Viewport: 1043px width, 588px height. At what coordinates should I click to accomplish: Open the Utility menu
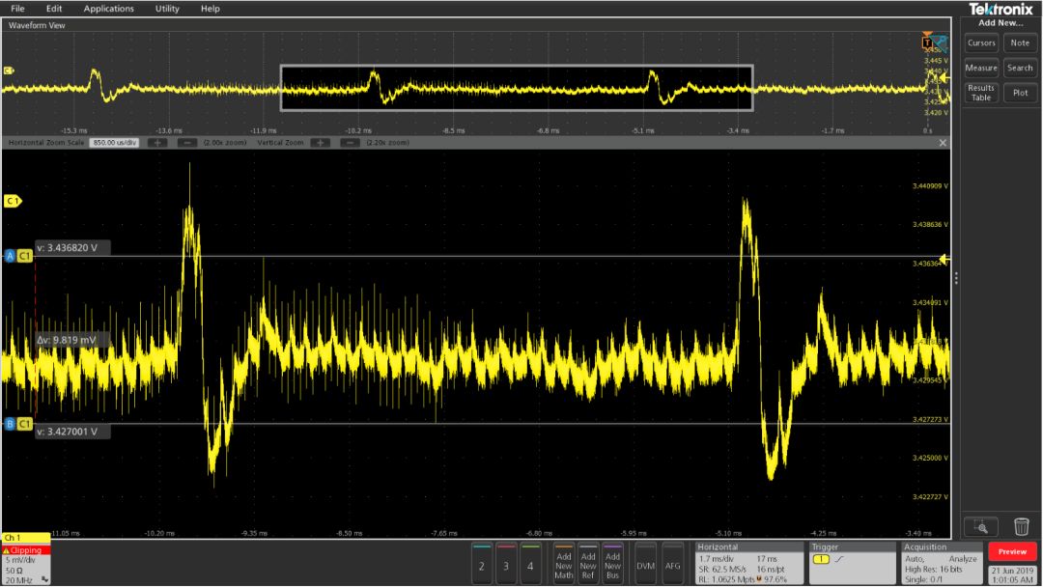click(167, 9)
